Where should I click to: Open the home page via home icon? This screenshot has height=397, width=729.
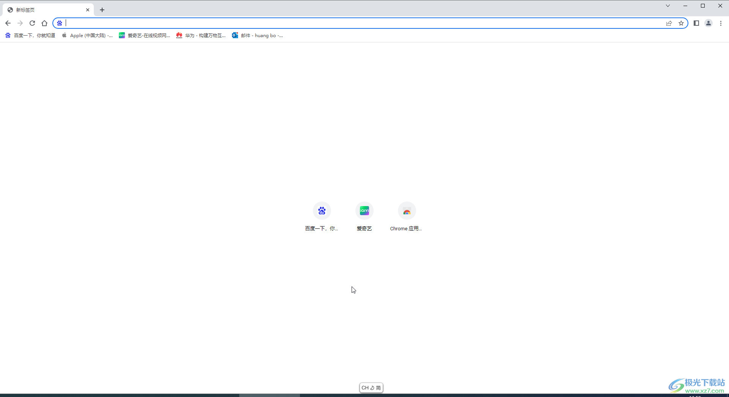44,23
